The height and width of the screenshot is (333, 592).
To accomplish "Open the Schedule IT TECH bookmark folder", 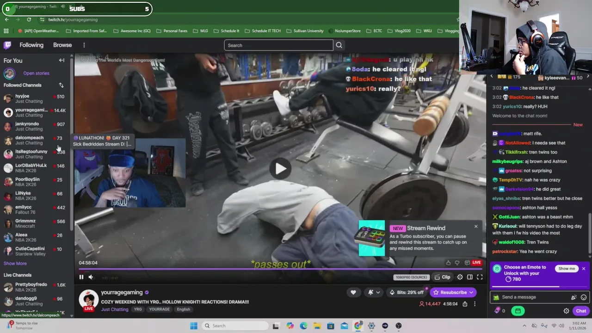I will click(x=262, y=31).
